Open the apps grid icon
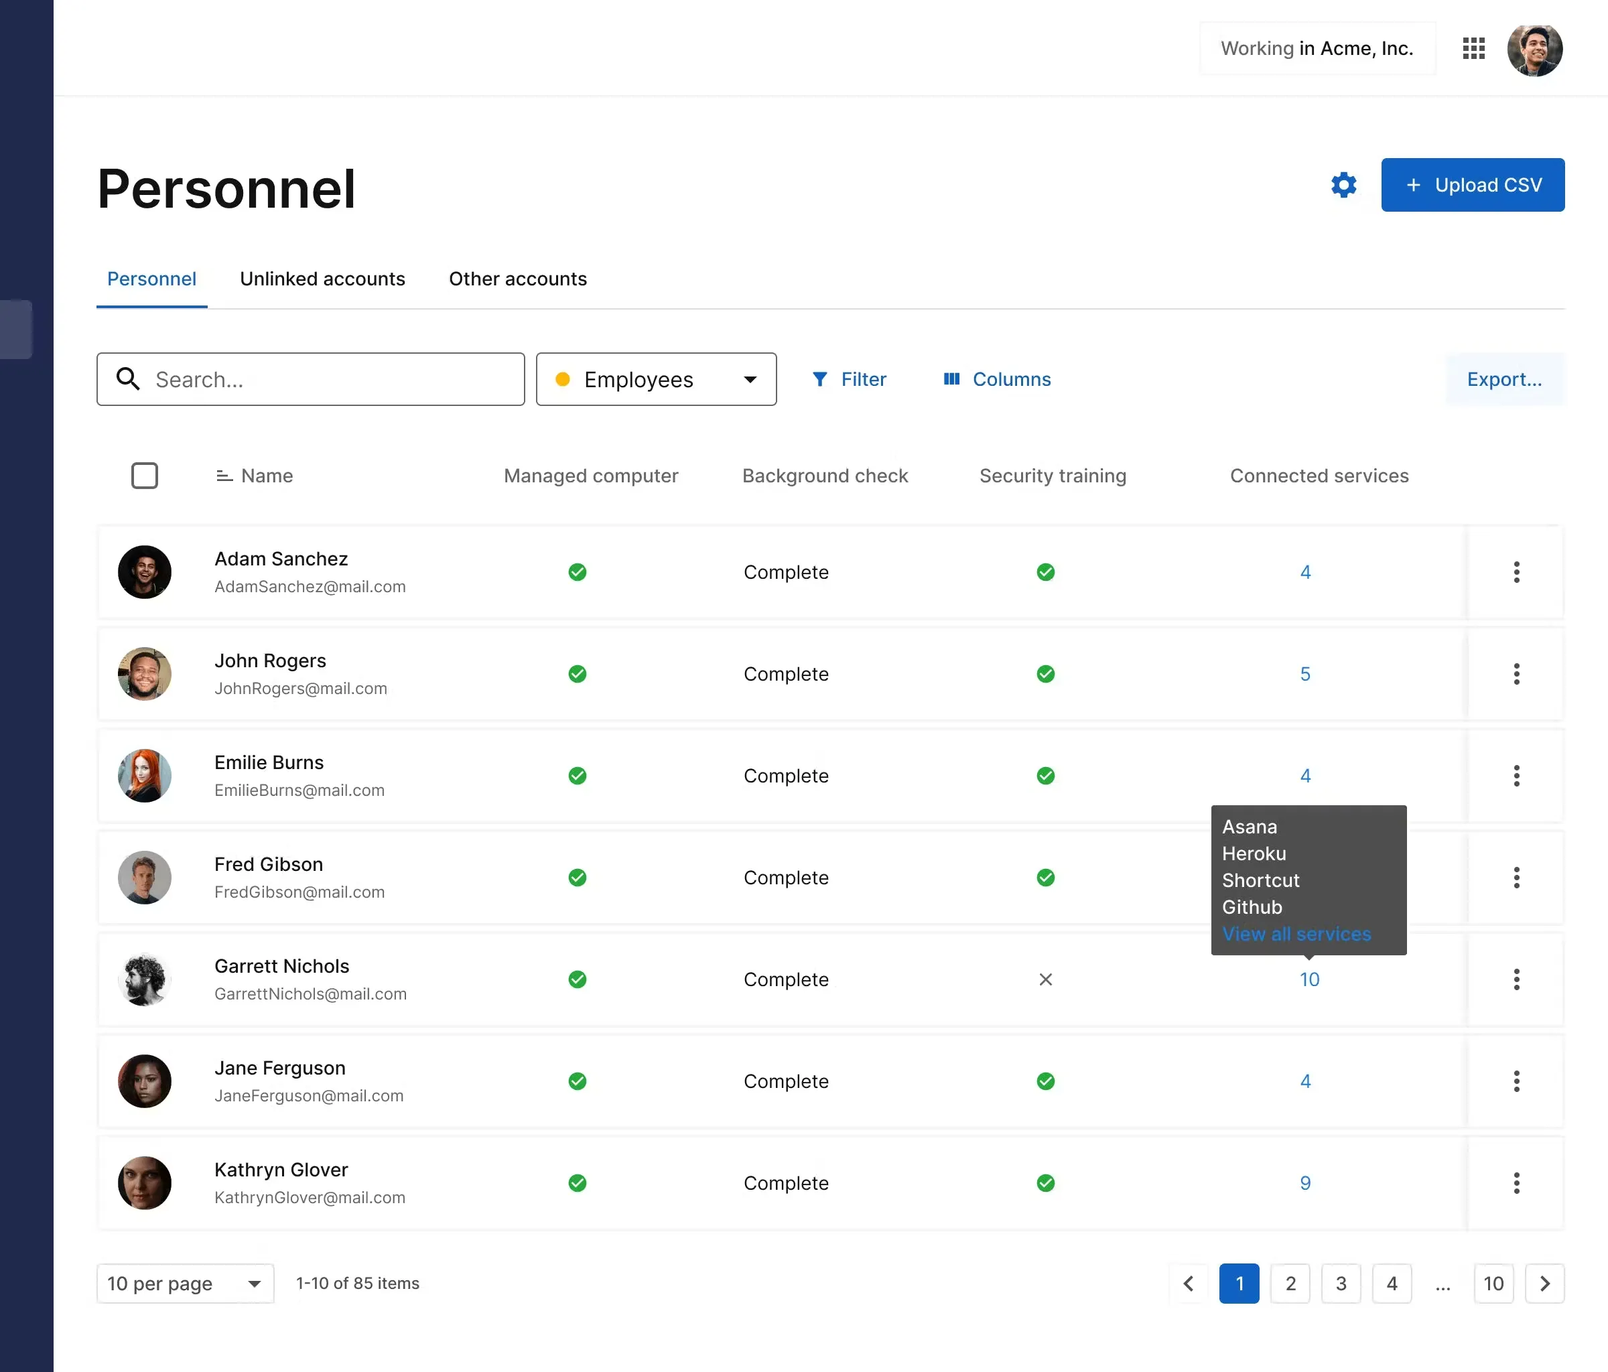Viewport: 1608px width, 1372px height. pyautogui.click(x=1473, y=48)
